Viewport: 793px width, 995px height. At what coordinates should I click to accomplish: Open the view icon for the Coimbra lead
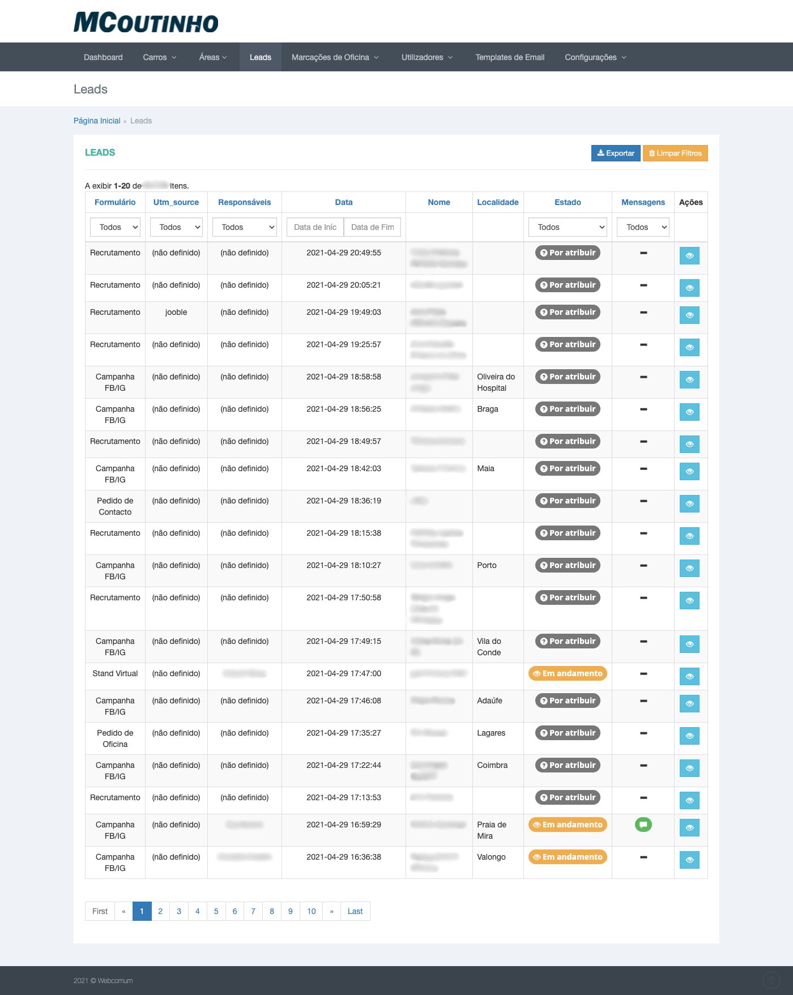click(x=689, y=768)
